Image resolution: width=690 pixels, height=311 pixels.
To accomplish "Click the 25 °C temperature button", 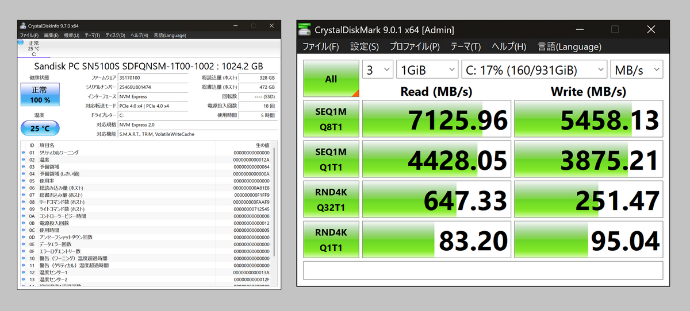I will tap(40, 128).
